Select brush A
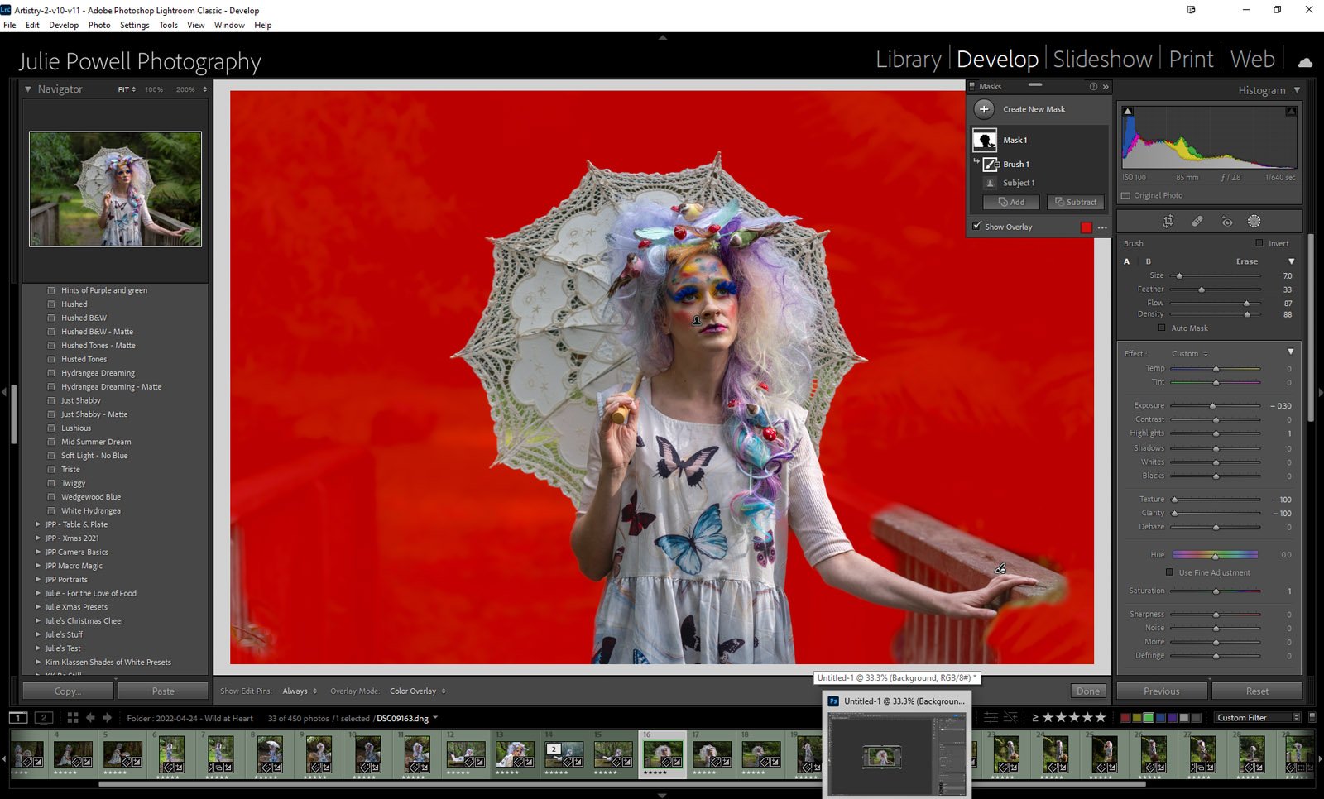Screen dimensions: 1324x799 coord(1126,261)
